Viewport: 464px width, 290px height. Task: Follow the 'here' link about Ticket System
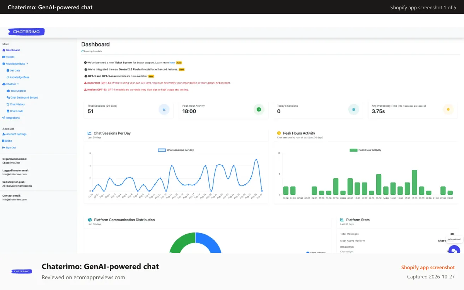click(x=172, y=62)
